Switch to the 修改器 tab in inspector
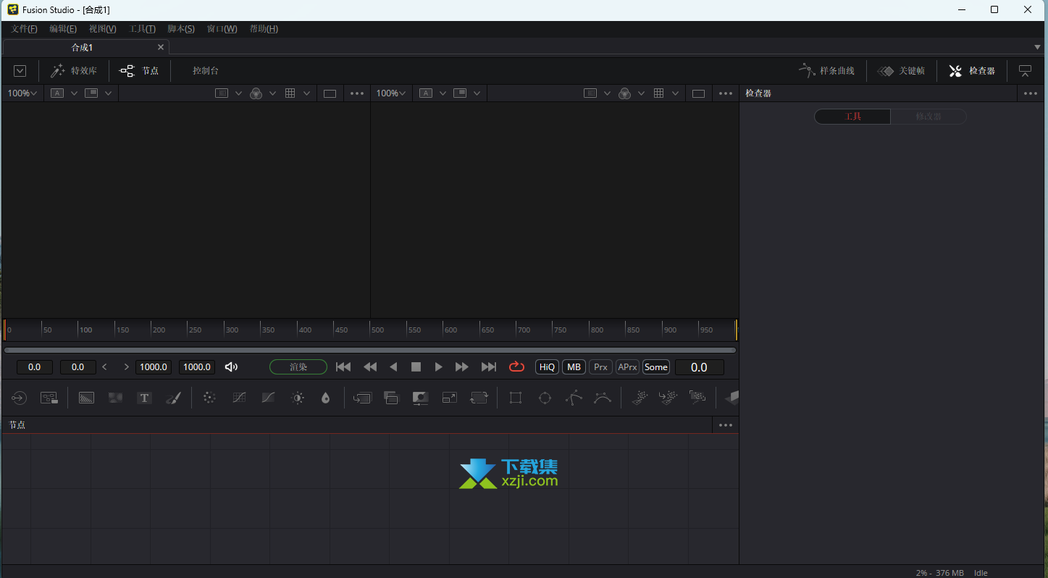1048x578 pixels. [928, 117]
